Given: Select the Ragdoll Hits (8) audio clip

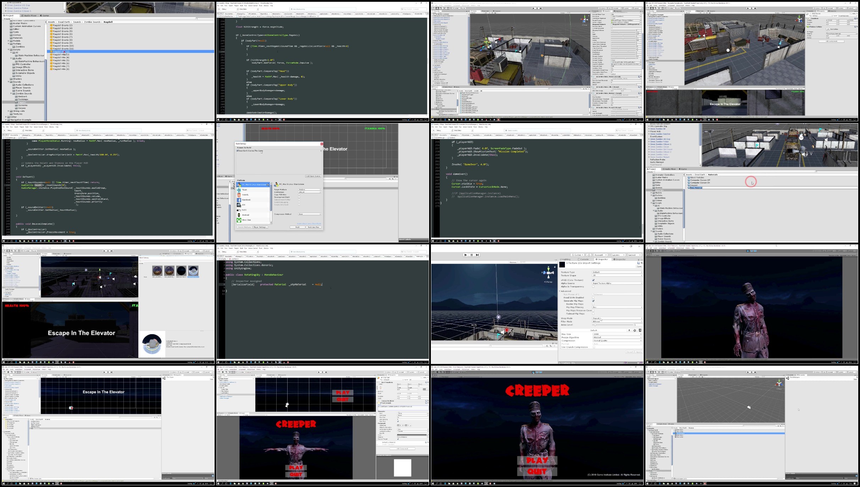Looking at the screenshot, I should pos(60,69).
